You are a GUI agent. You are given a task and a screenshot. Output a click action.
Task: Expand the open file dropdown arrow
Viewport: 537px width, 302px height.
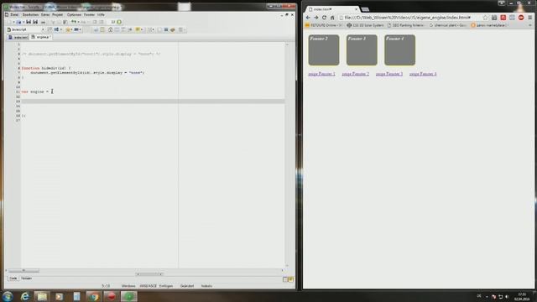pyautogui.click(x=23, y=22)
